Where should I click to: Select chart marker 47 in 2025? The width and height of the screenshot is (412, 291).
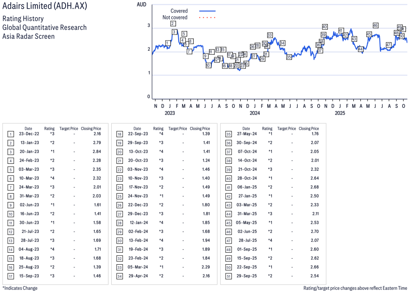point(389,45)
